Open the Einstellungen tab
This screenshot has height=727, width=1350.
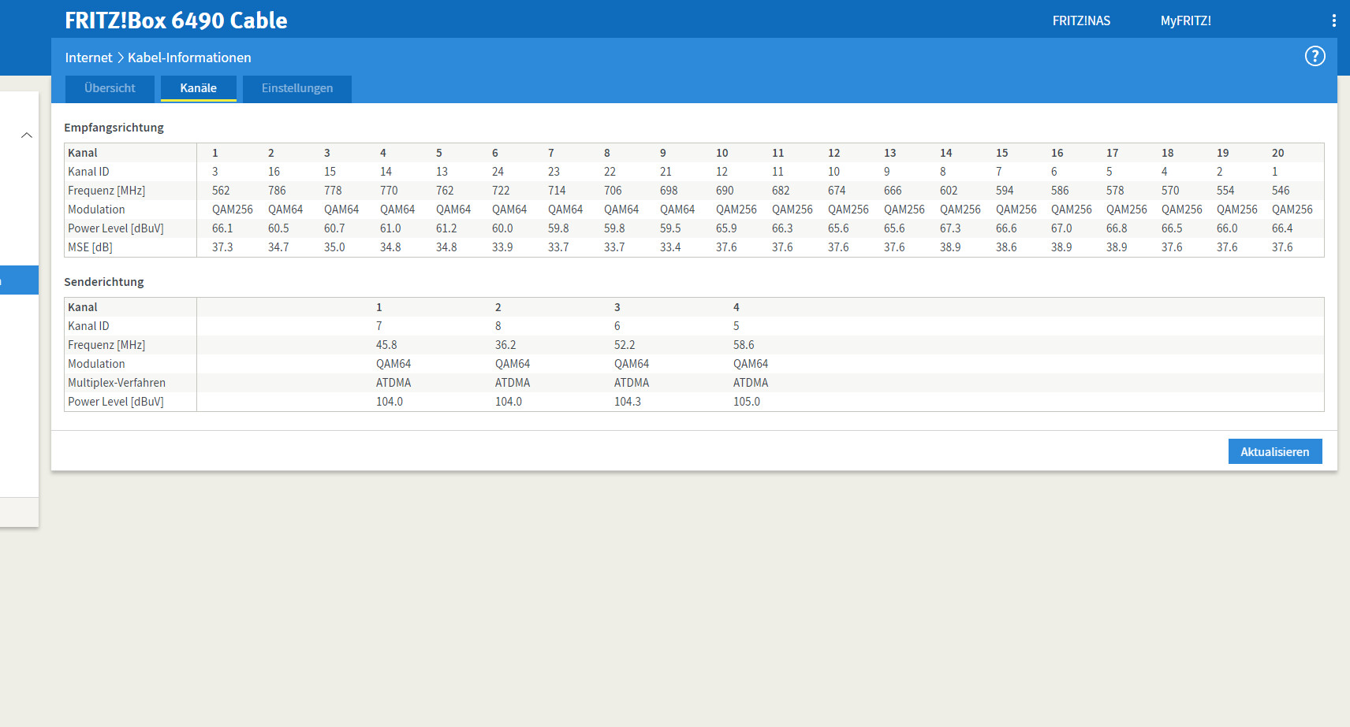(297, 88)
